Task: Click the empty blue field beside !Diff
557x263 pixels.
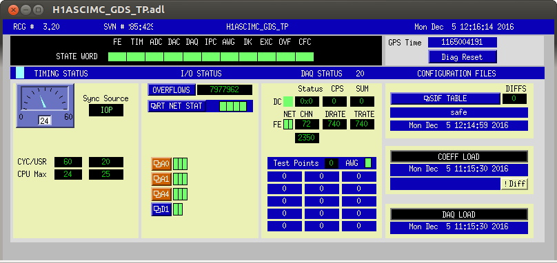Action: tap(445, 184)
